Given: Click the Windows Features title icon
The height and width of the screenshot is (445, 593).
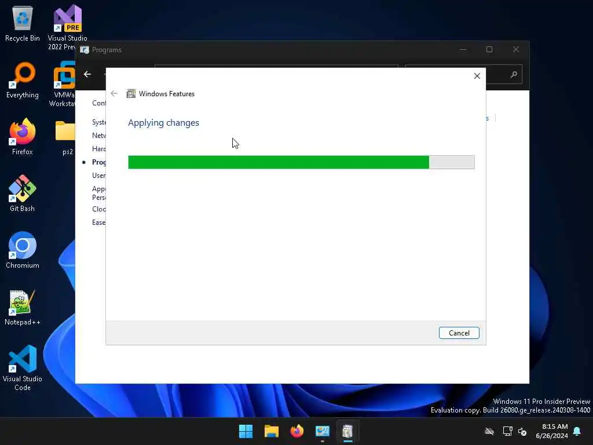Looking at the screenshot, I should (x=131, y=94).
